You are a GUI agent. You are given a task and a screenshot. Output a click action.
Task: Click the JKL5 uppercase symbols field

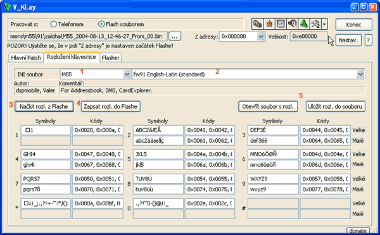click(158, 154)
